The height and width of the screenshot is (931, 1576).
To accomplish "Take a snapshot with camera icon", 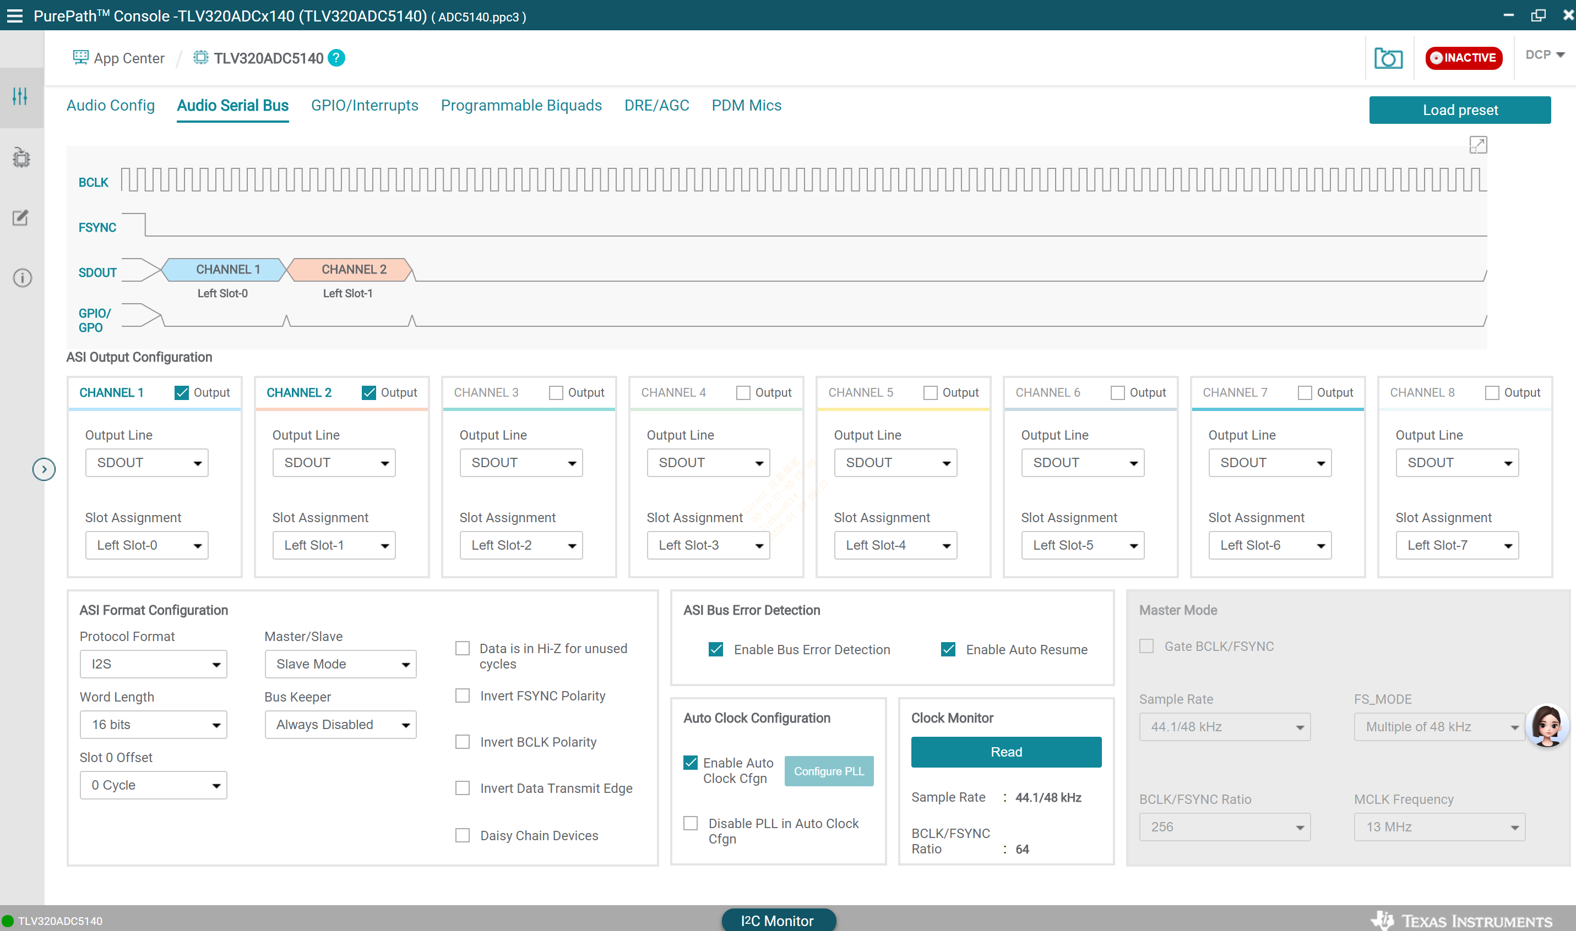I will tap(1388, 58).
